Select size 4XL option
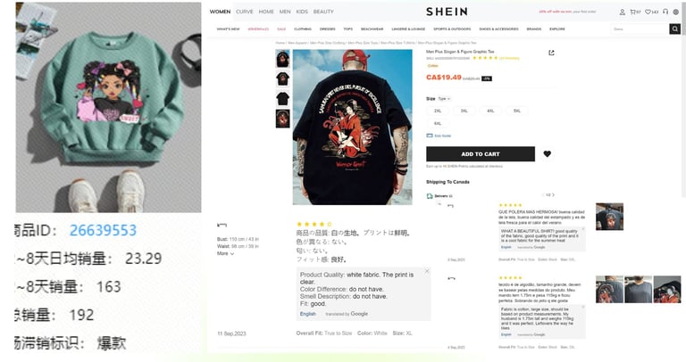The image size is (686, 362). tap(490, 111)
